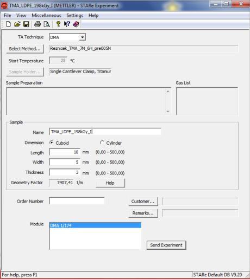Select the DMA 1/174 module entry
This screenshot has height=279, width=250.
95,225
